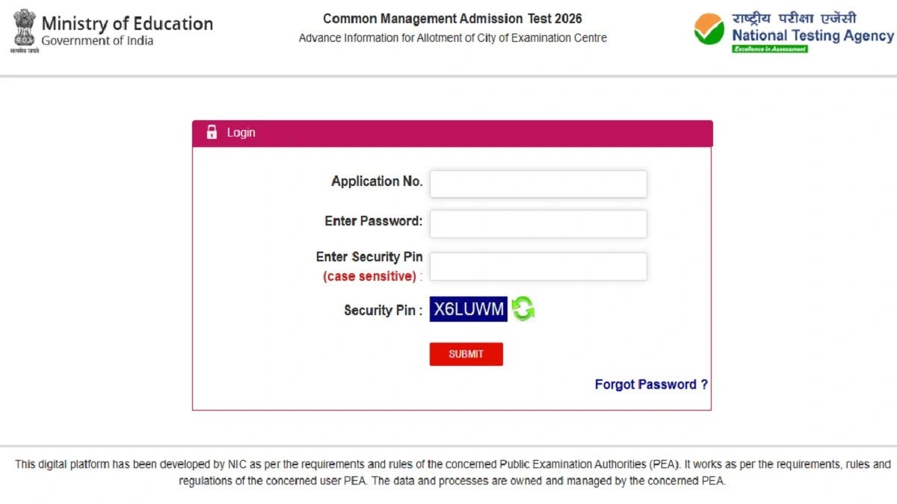The image size is (897, 504).
Task: Click the green refresh arrows beside X6LUWM
Action: [x=521, y=308]
